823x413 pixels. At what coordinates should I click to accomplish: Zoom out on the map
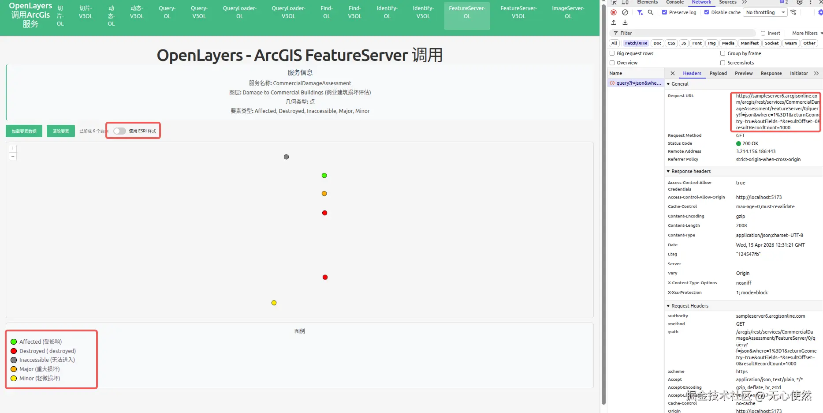tap(13, 156)
